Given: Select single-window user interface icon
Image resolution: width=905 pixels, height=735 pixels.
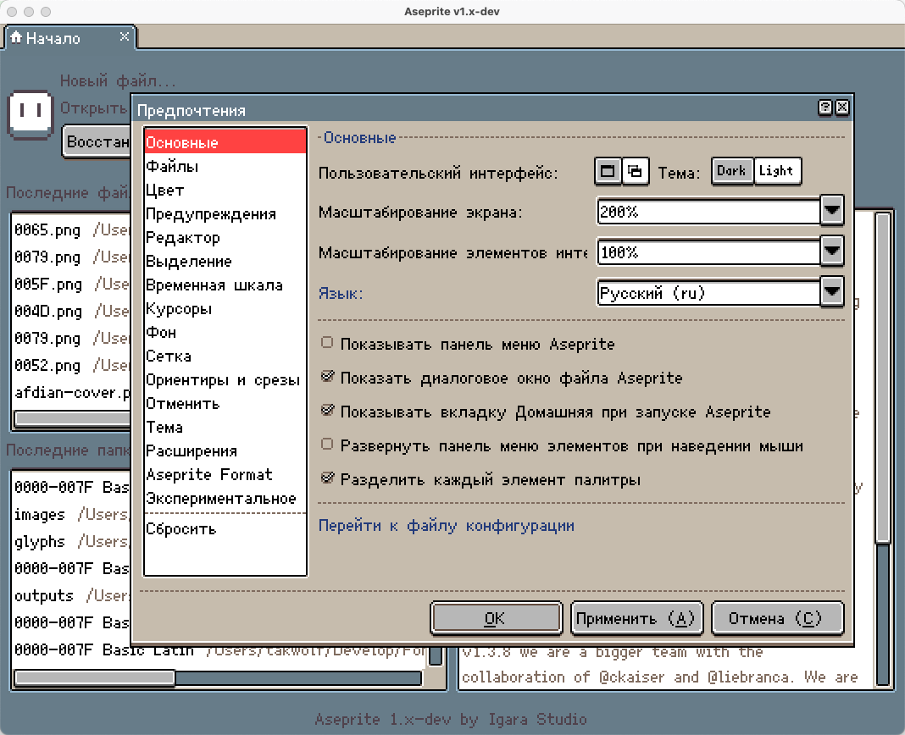Looking at the screenshot, I should tap(608, 171).
